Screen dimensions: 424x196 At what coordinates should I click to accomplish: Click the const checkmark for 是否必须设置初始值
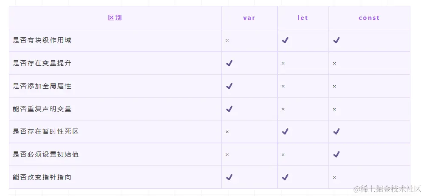coord(336,154)
